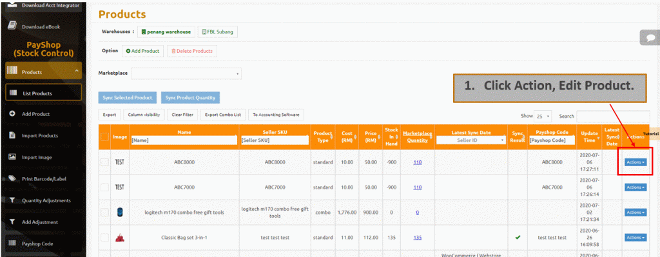
Task: Click the Import Products file icon
Action: pos(12,135)
